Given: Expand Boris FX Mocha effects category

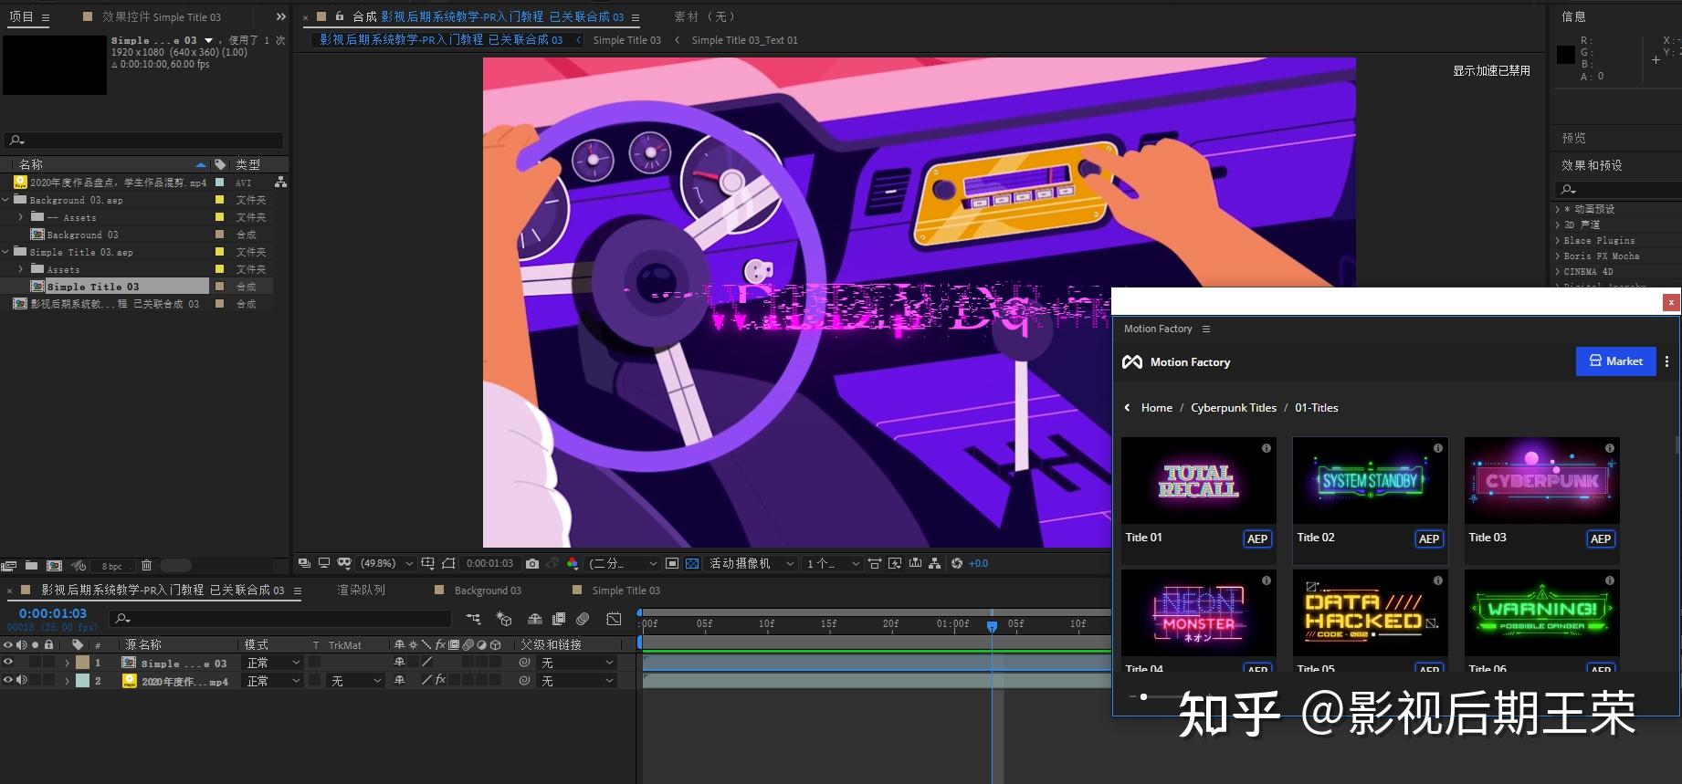Looking at the screenshot, I should tap(1558, 256).
